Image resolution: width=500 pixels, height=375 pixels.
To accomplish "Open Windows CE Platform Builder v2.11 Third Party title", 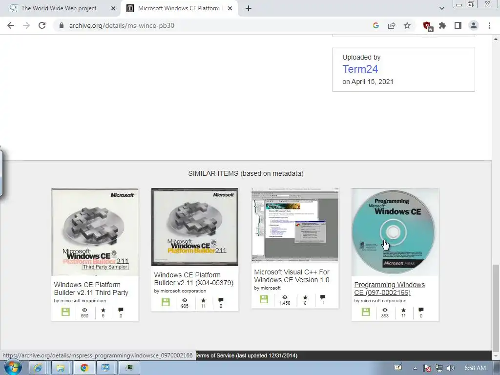I will tap(91, 289).
